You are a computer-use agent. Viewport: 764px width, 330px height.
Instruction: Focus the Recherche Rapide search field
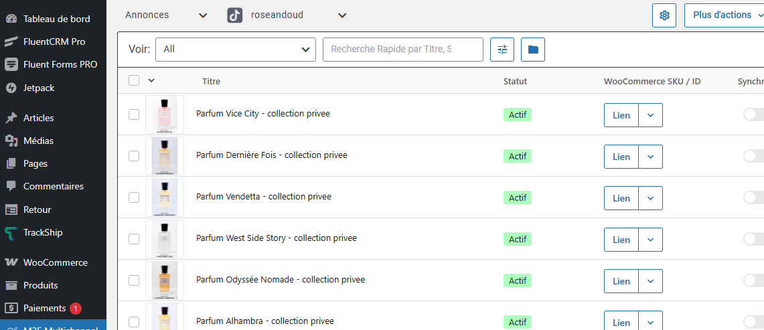click(x=402, y=50)
